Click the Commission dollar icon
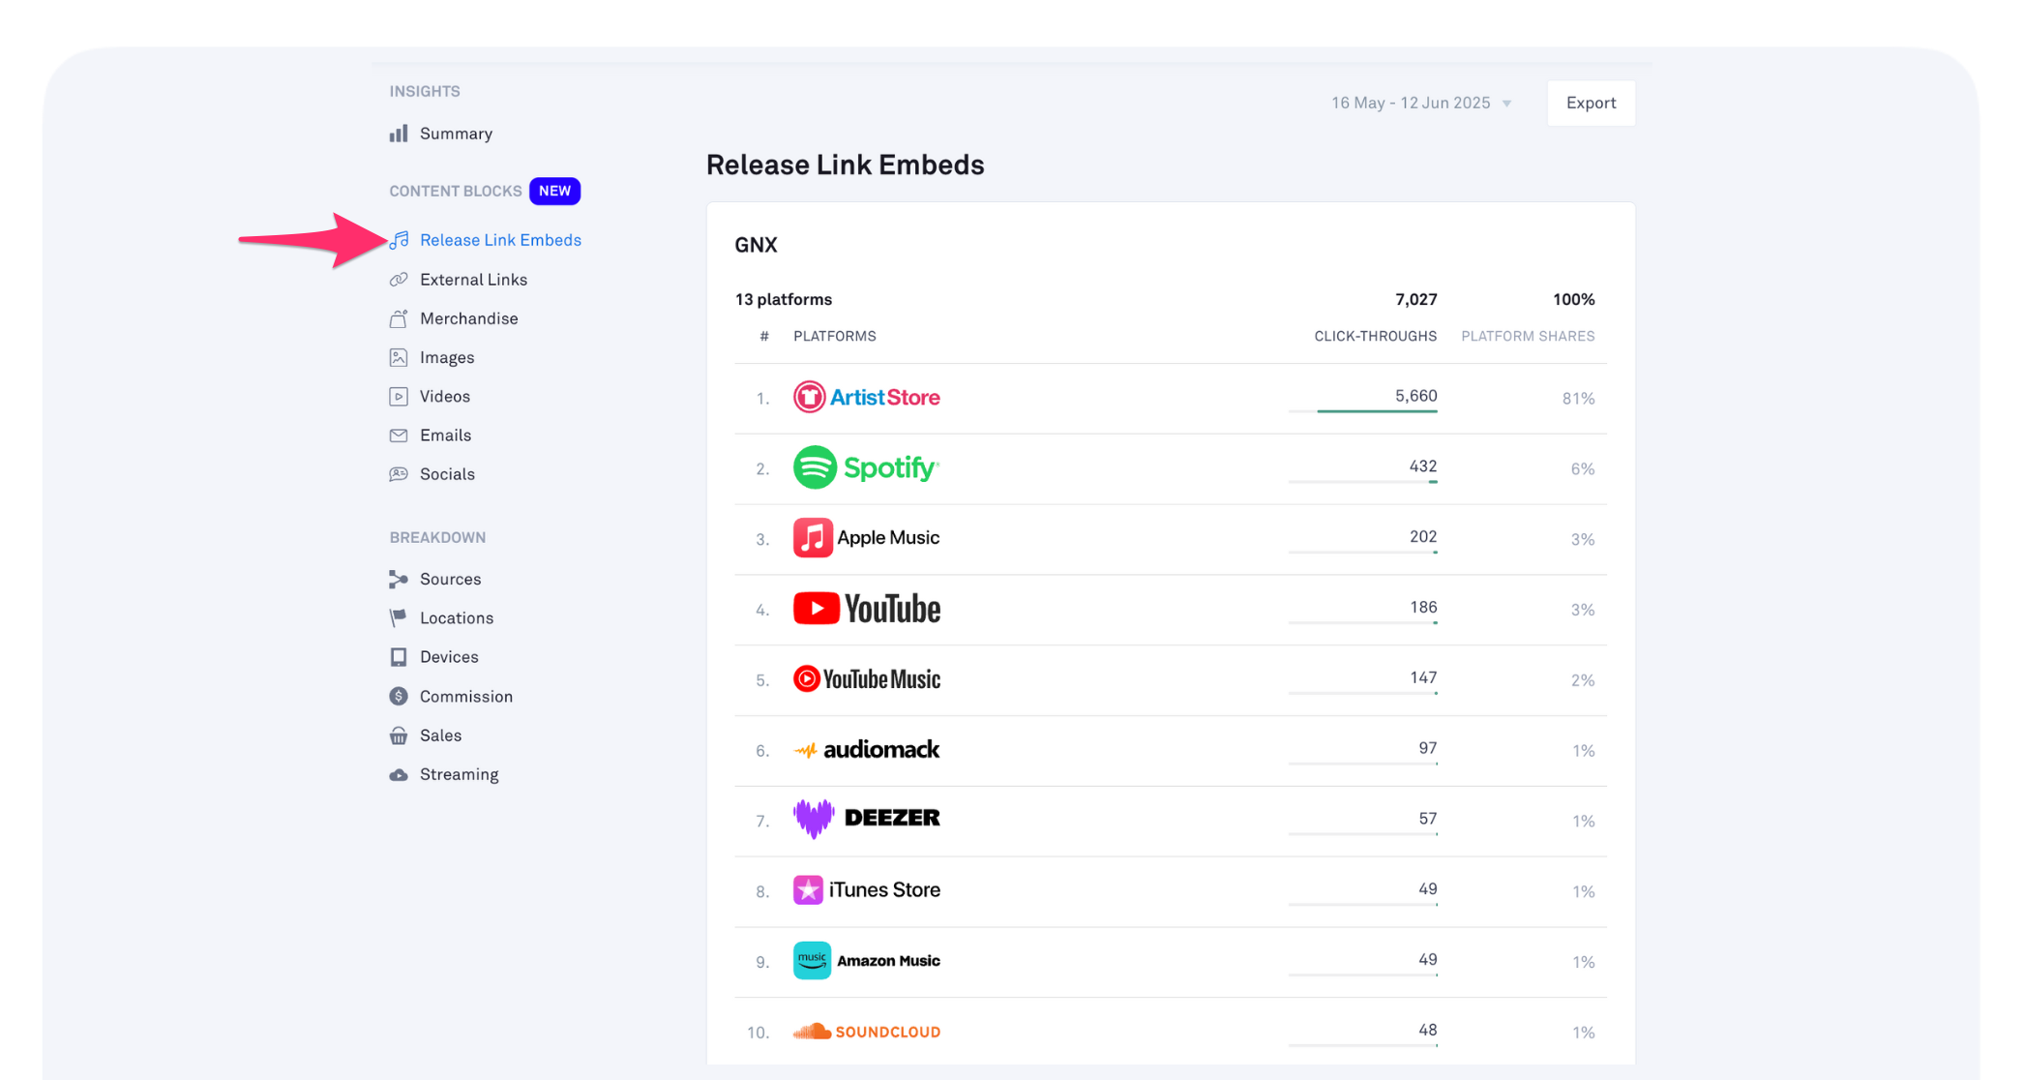 399,696
